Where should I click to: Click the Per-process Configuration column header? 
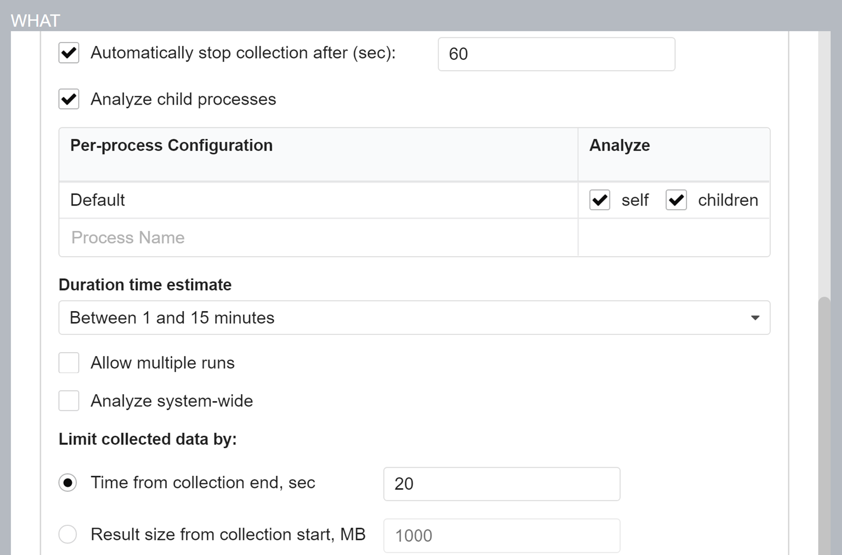click(x=172, y=146)
